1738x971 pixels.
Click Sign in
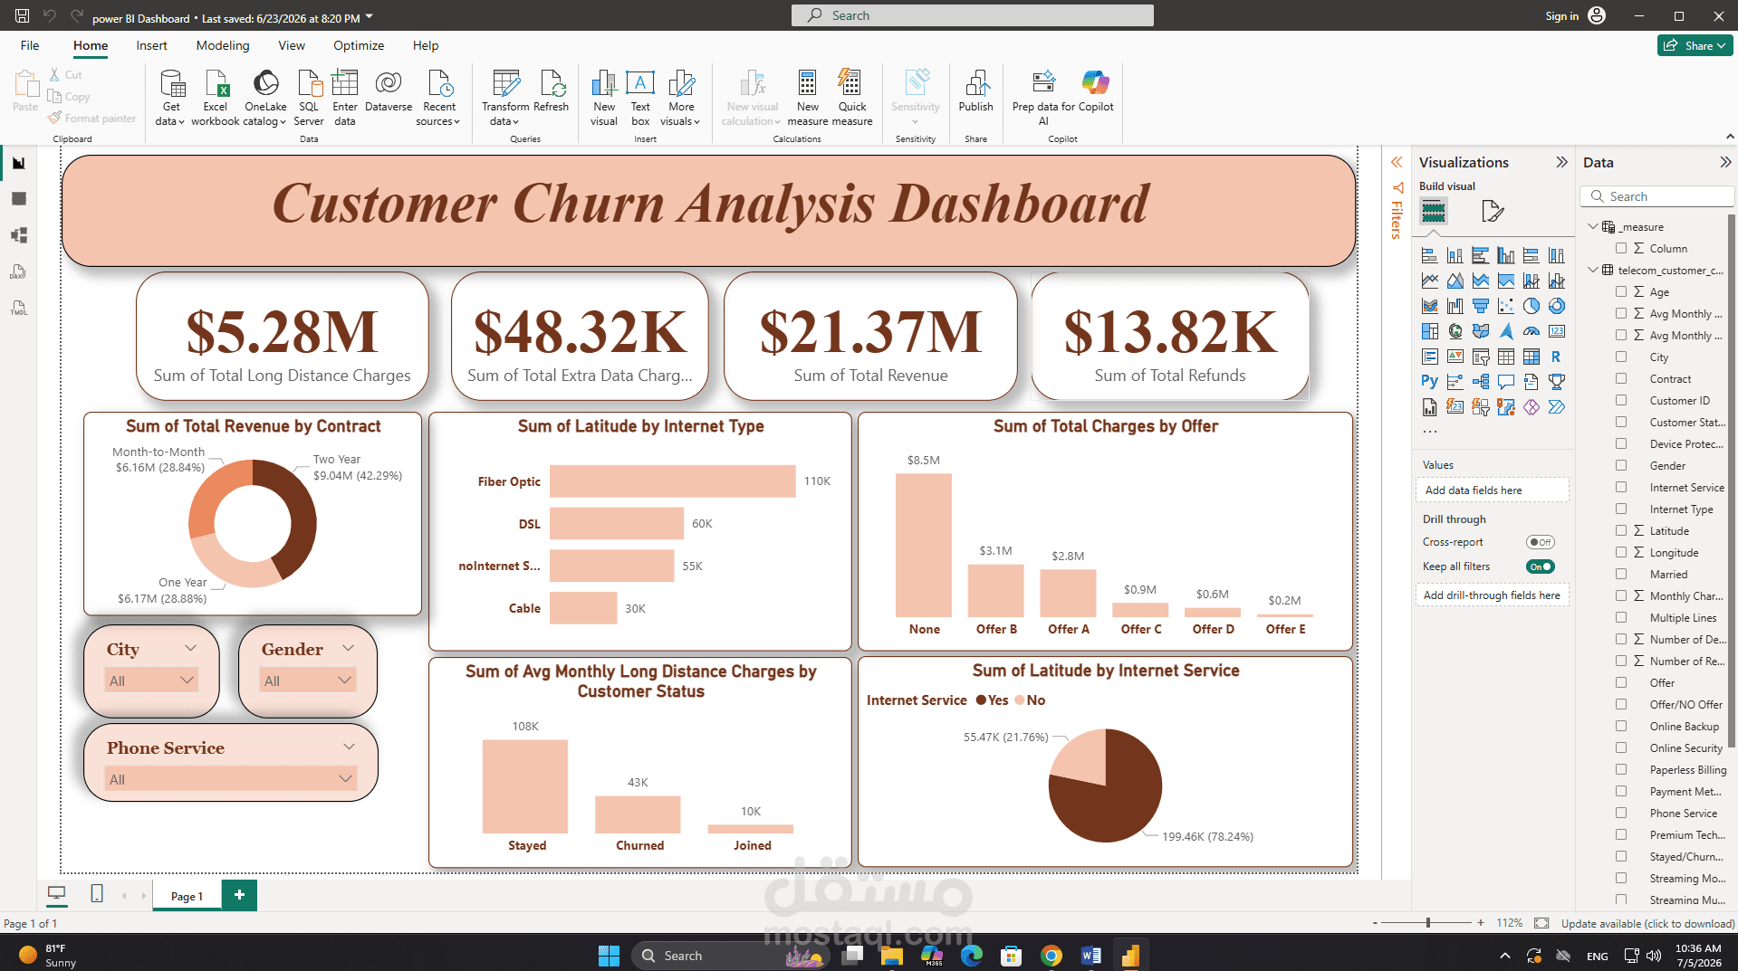[1575, 16]
